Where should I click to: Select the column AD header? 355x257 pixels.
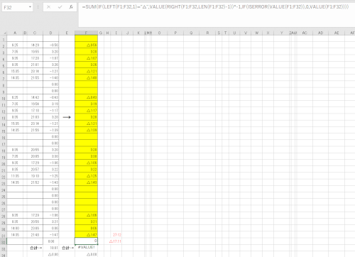coord(320,33)
